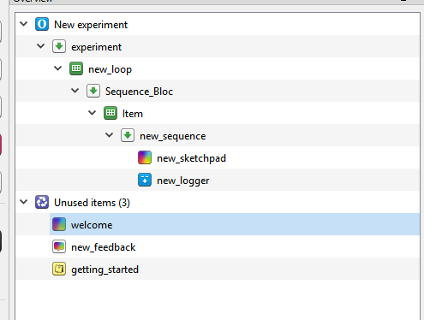Select the 'new_logger' item label
Viewport: 424px width, 320px height.
tap(183, 181)
